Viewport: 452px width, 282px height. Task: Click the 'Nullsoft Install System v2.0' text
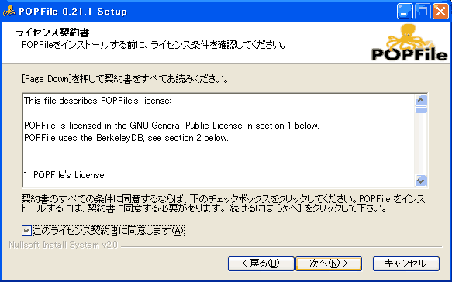pyautogui.click(x=63, y=245)
